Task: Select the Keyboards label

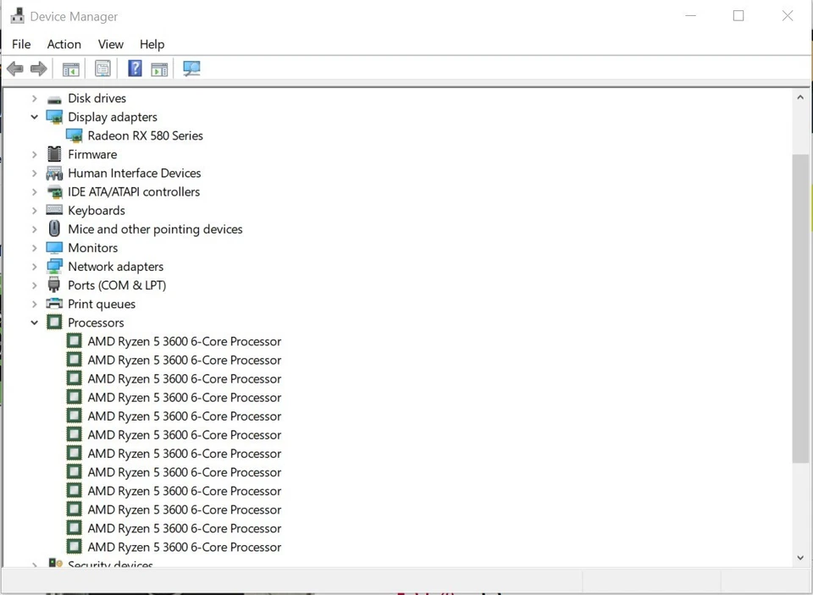Action: point(97,211)
